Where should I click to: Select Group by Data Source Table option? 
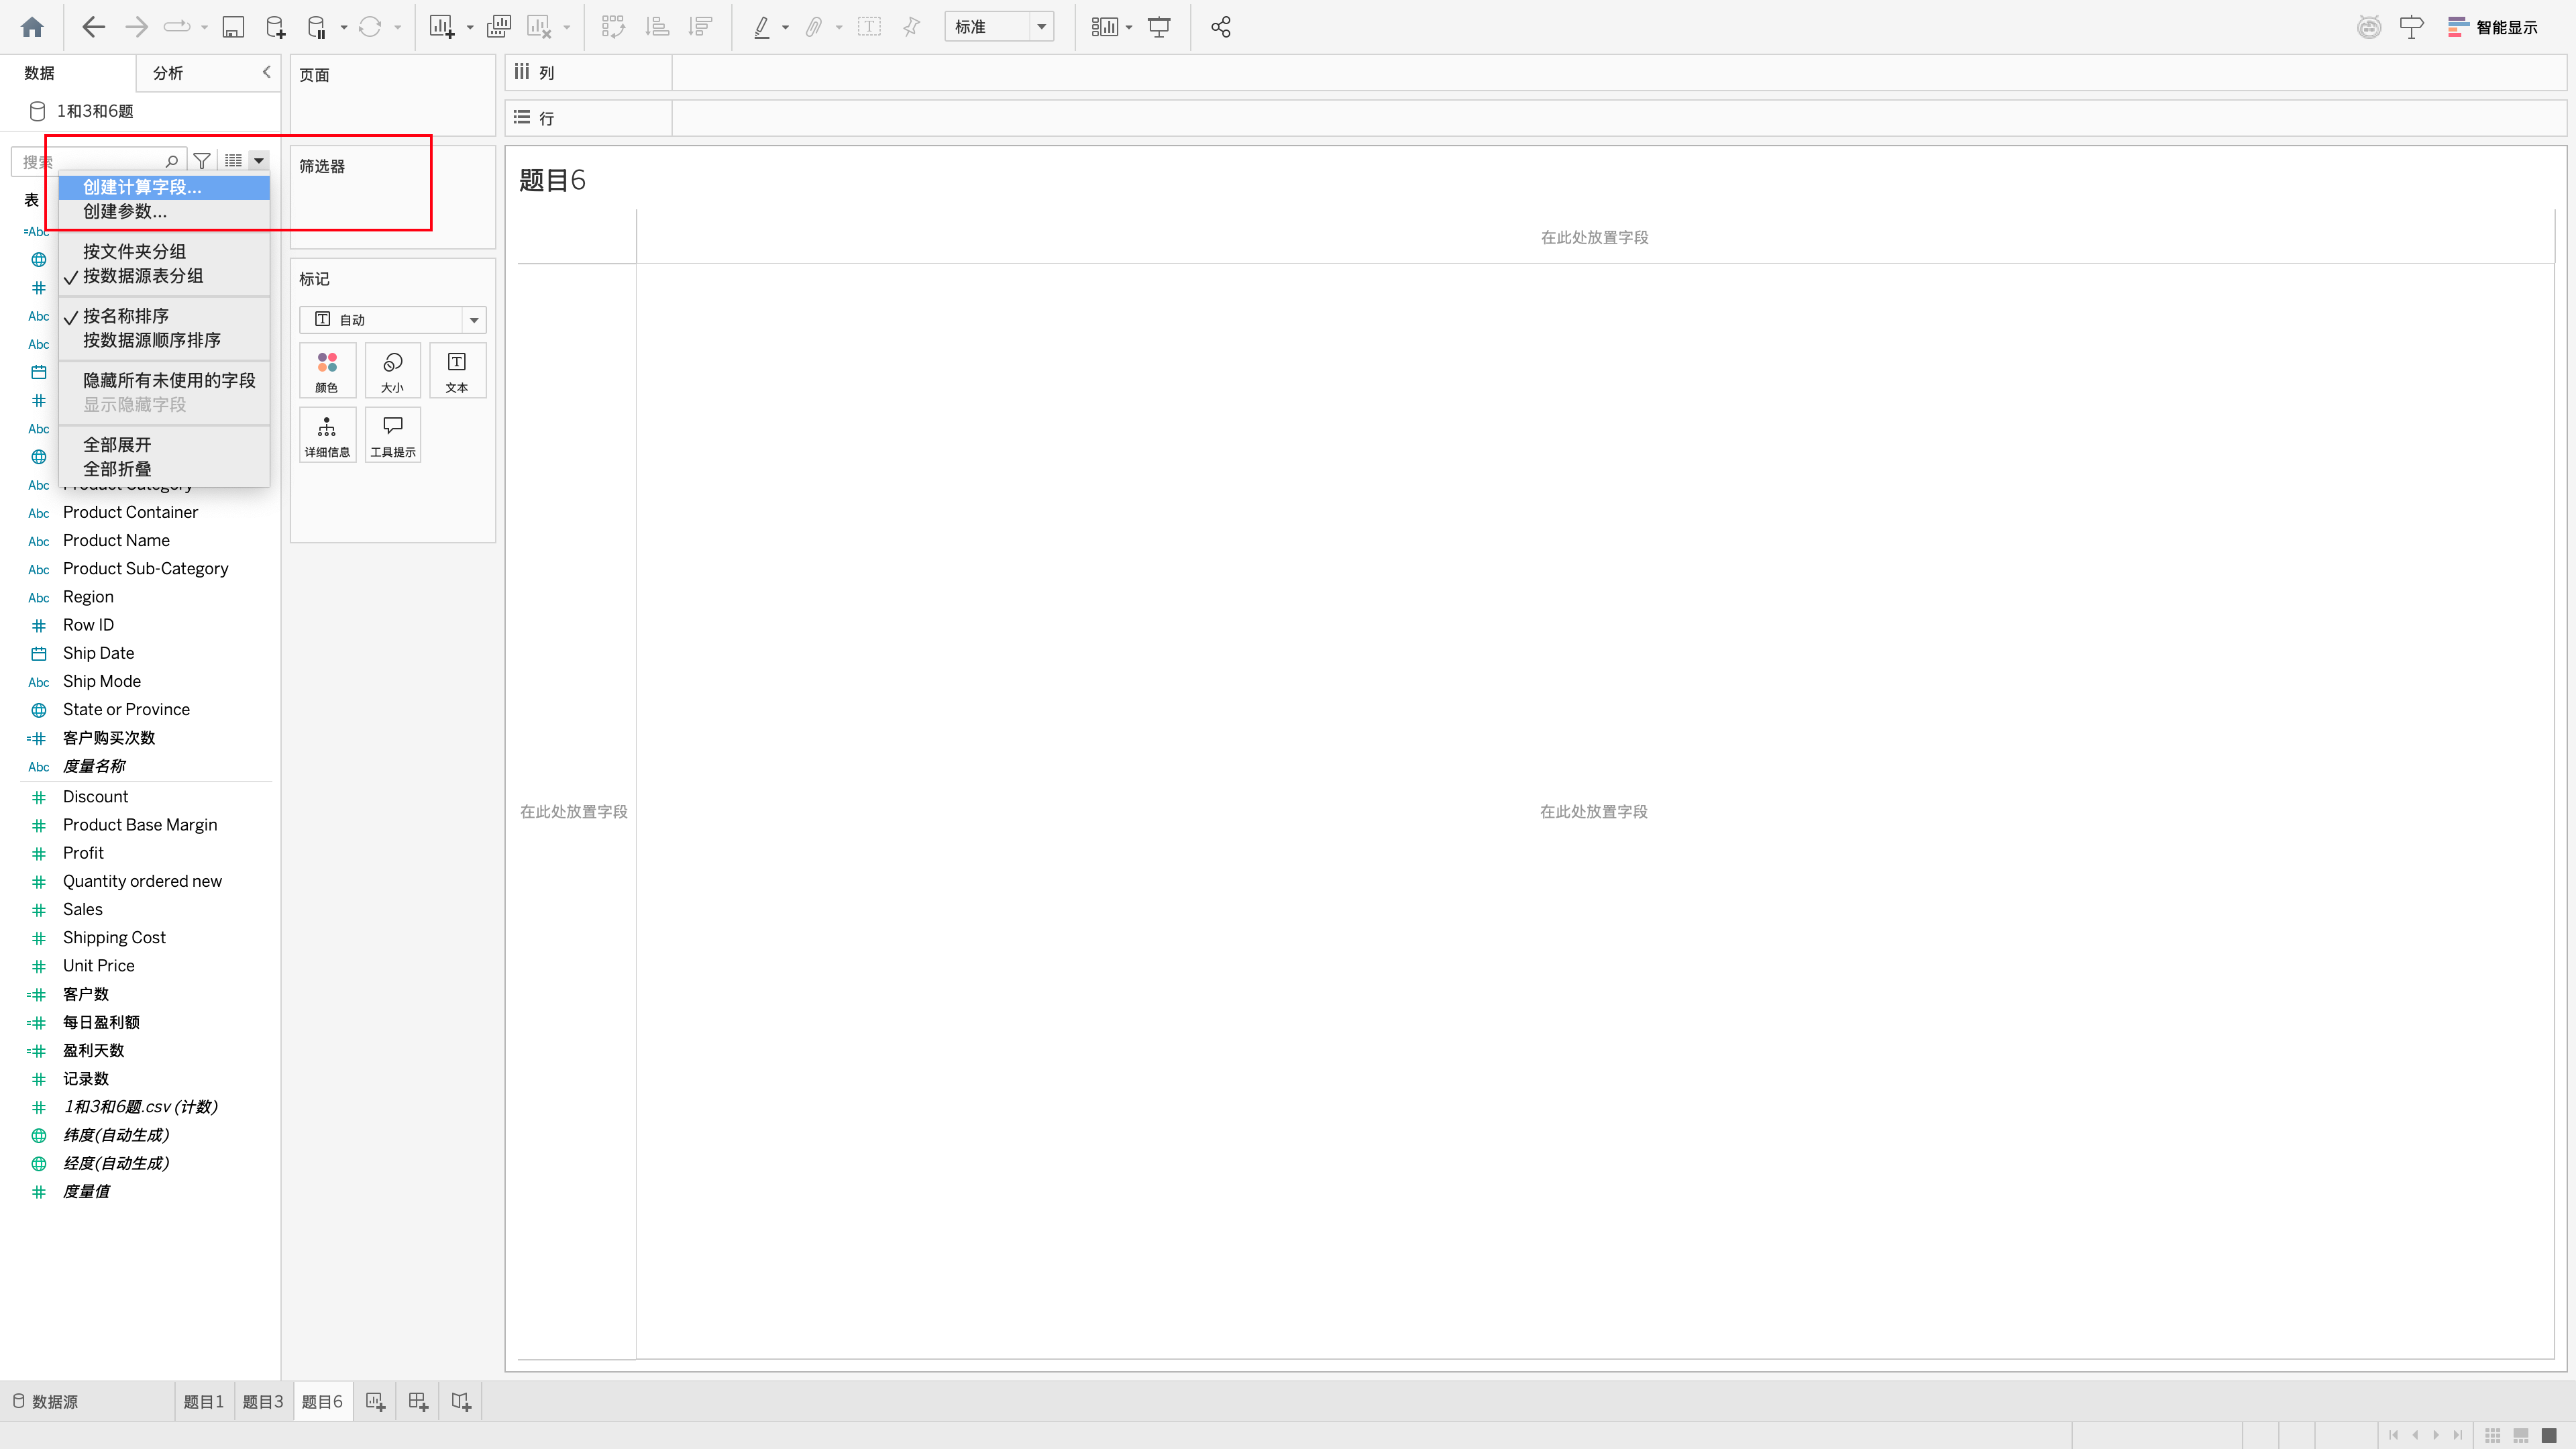coord(143,276)
